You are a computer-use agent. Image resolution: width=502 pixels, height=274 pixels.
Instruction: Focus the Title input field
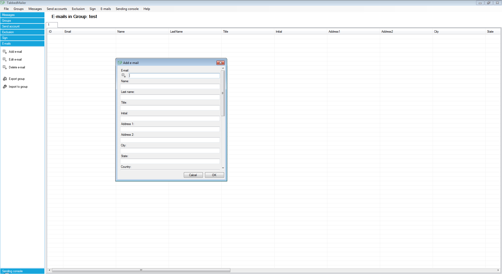tap(170, 108)
